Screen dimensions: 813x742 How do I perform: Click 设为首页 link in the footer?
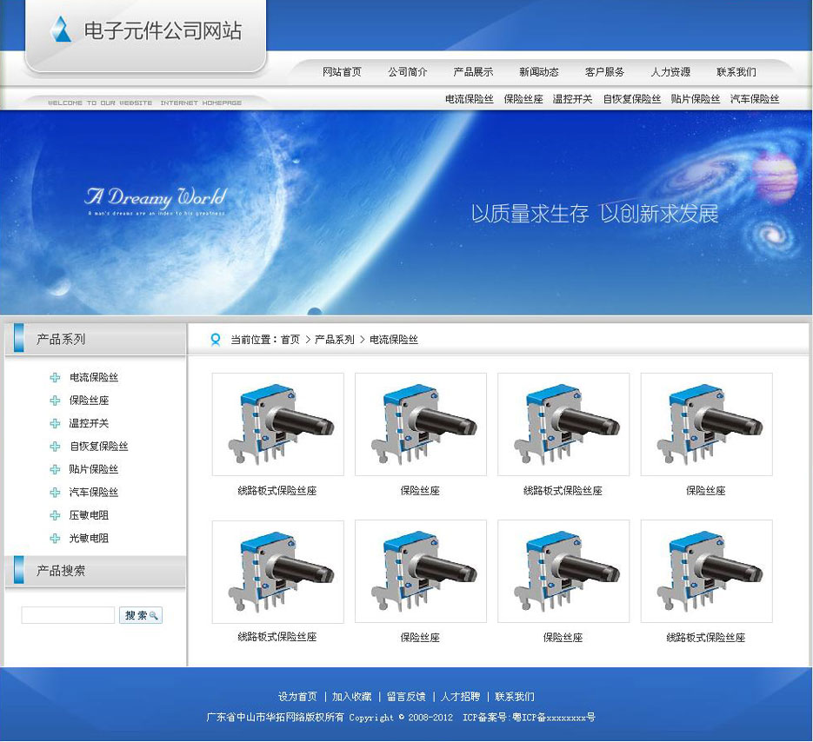(297, 697)
